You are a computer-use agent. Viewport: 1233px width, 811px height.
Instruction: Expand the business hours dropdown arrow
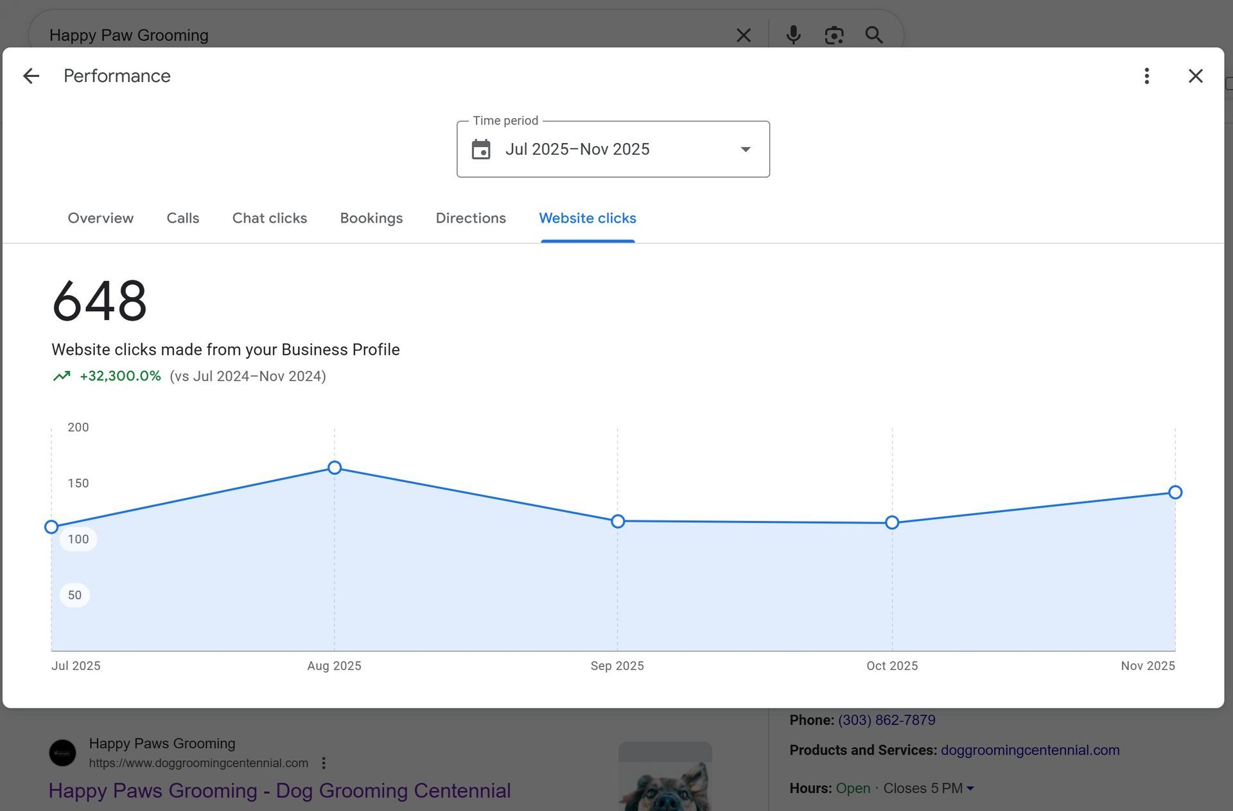(x=970, y=789)
